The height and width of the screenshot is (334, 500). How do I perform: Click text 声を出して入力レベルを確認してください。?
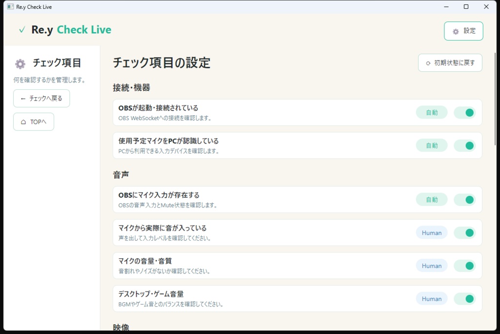pos(165,238)
